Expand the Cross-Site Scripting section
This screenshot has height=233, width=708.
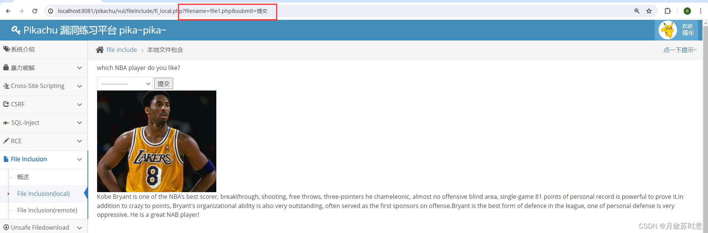pos(44,86)
